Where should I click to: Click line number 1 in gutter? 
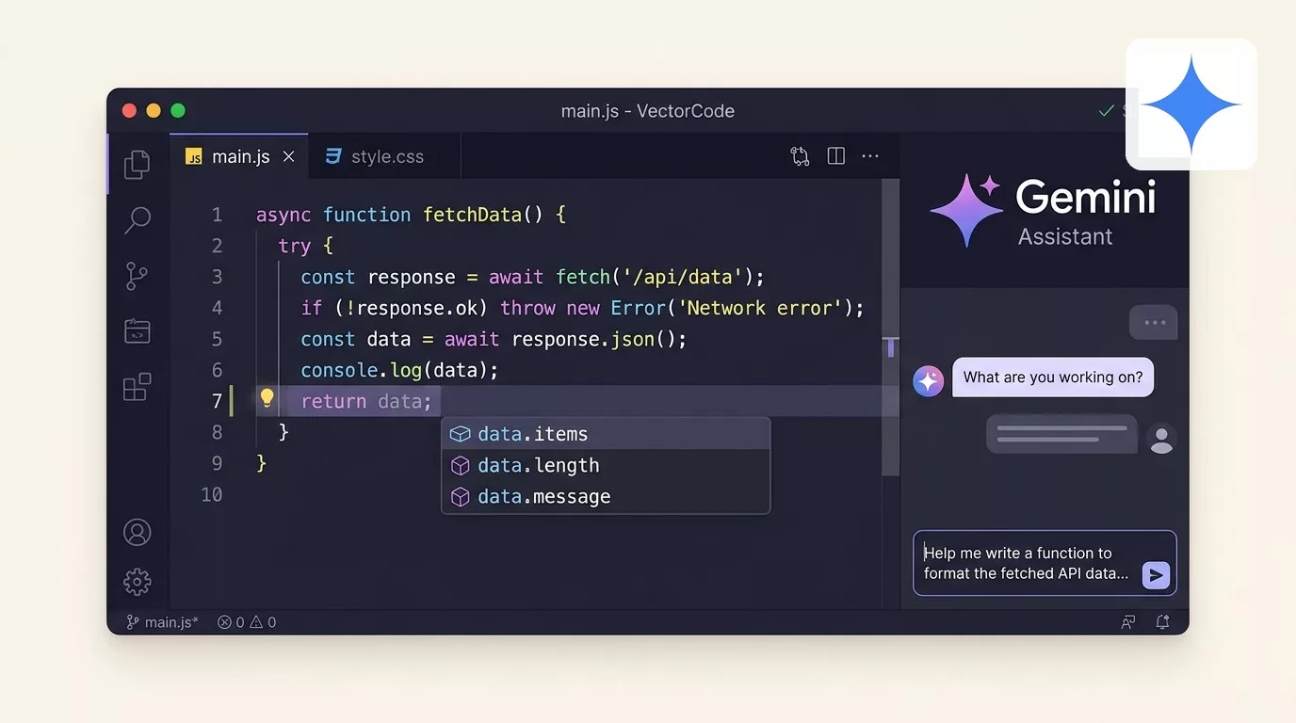click(x=217, y=215)
